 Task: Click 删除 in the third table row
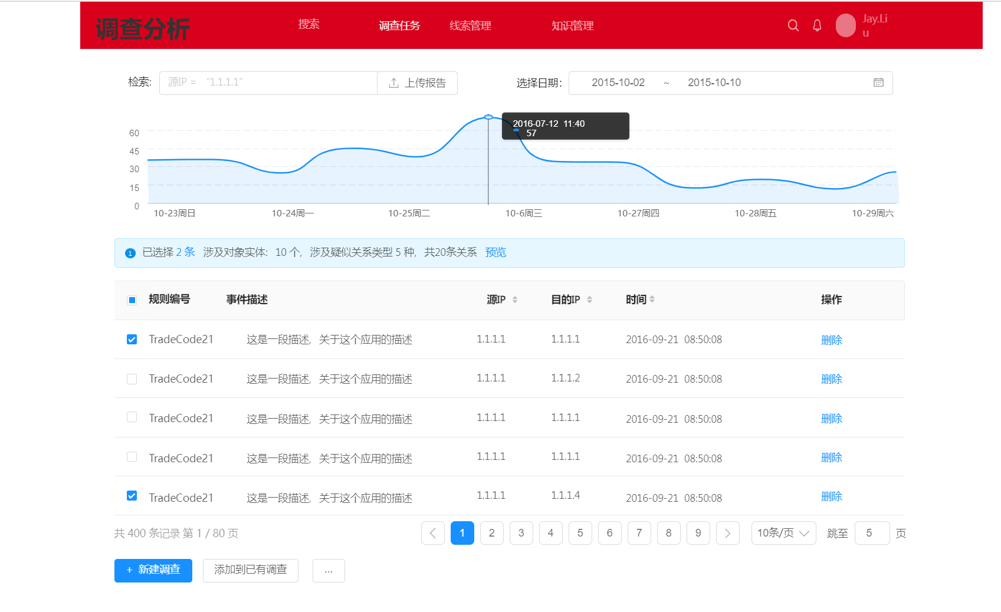[832, 419]
